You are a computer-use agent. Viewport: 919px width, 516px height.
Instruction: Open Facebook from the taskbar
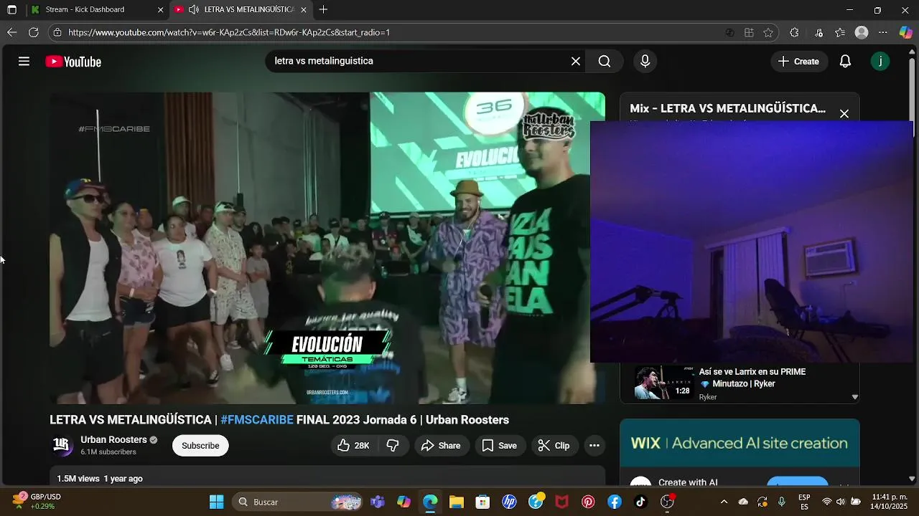615,502
